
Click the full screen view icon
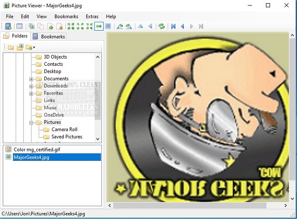coord(108,26)
